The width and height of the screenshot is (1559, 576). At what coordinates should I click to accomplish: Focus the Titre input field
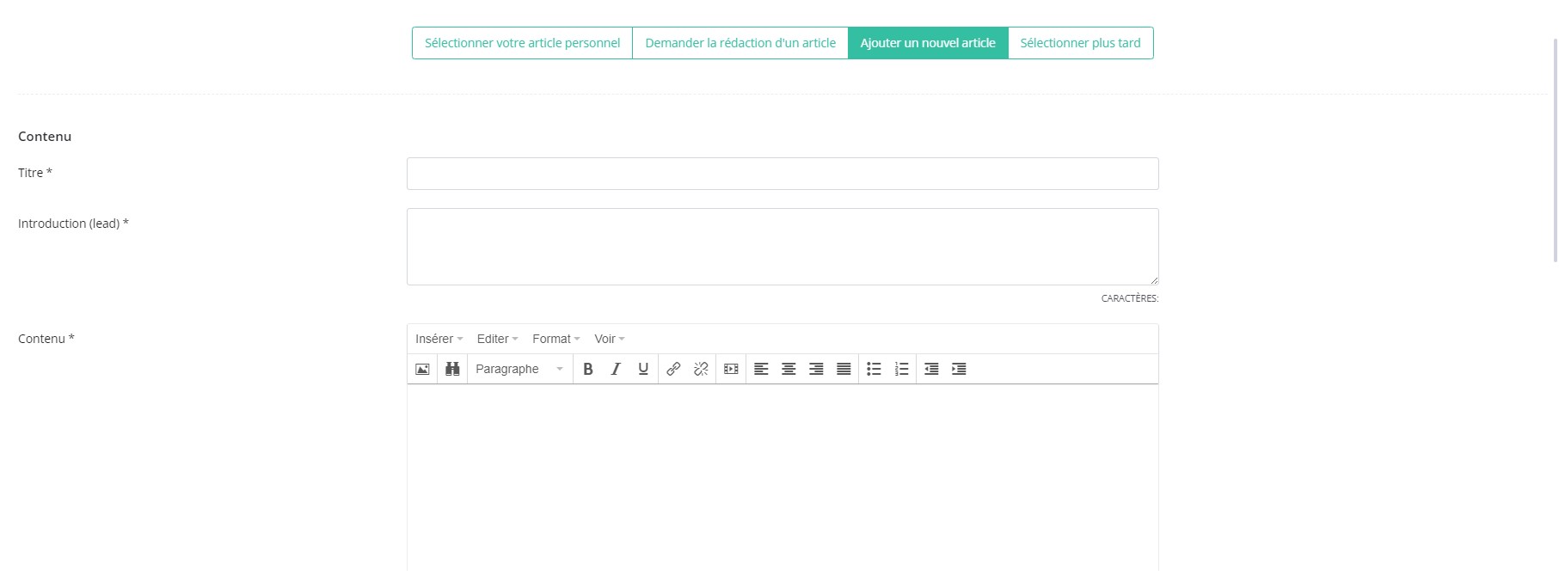(x=783, y=174)
